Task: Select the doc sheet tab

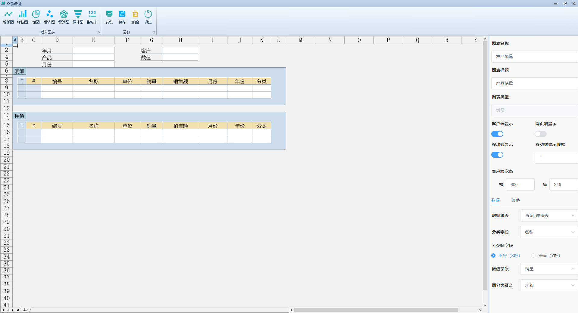Action: [x=26, y=310]
